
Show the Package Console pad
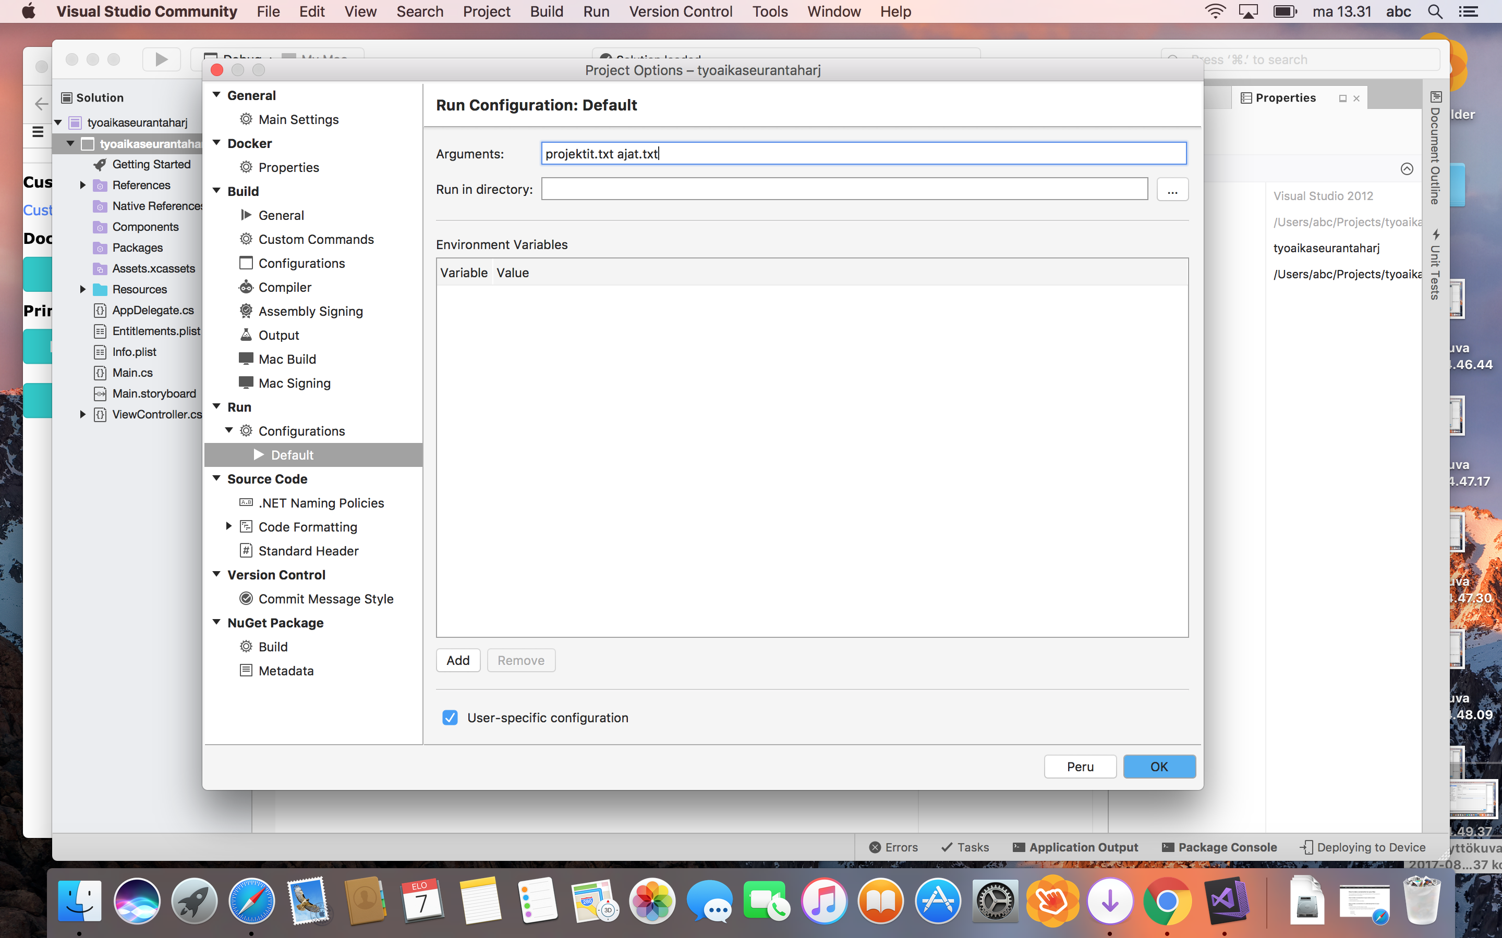(1219, 847)
